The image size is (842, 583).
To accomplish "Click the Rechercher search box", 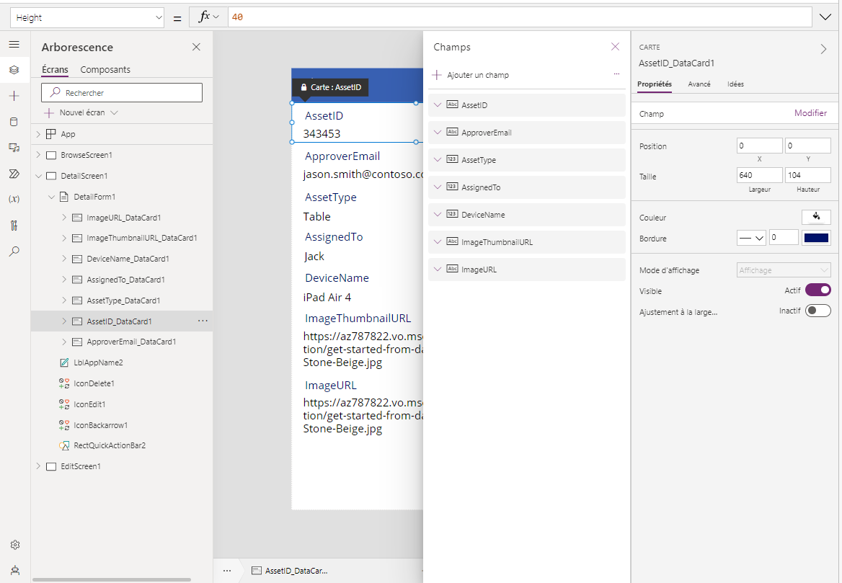I will 122,92.
